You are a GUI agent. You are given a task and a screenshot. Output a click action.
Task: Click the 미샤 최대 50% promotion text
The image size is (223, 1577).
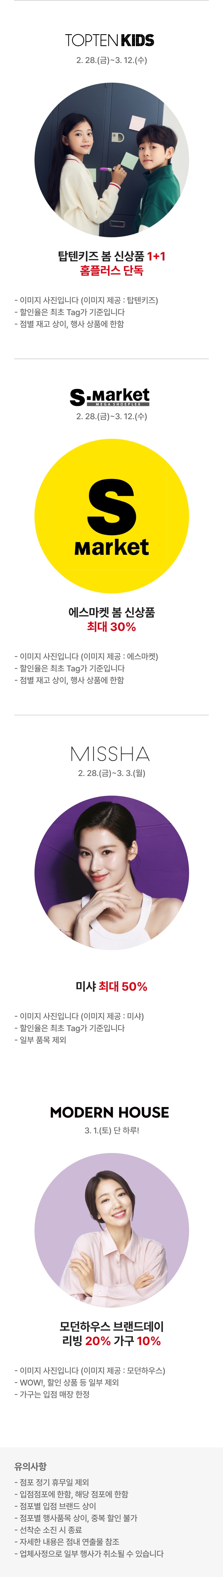point(111,986)
